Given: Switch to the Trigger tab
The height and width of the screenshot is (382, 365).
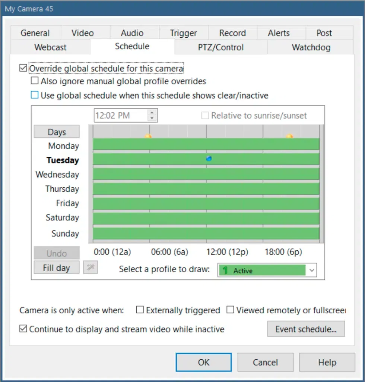Looking at the screenshot, I should [x=183, y=33].
